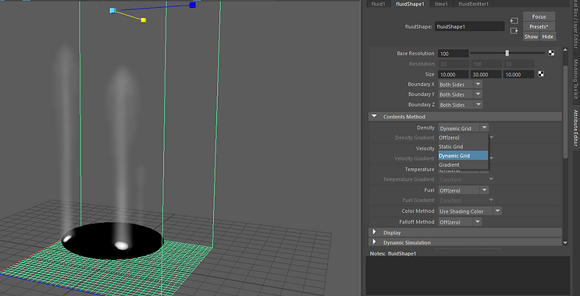Switch to the fluid1 tab
Image resolution: width=580 pixels, height=296 pixels.
(x=379, y=4)
